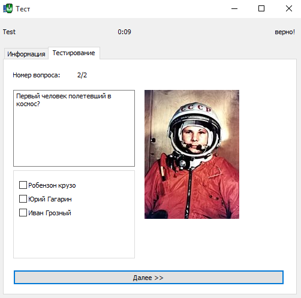Click the Тест window title text
Image resolution: width=301 pixels, height=298 pixels.
23,9
